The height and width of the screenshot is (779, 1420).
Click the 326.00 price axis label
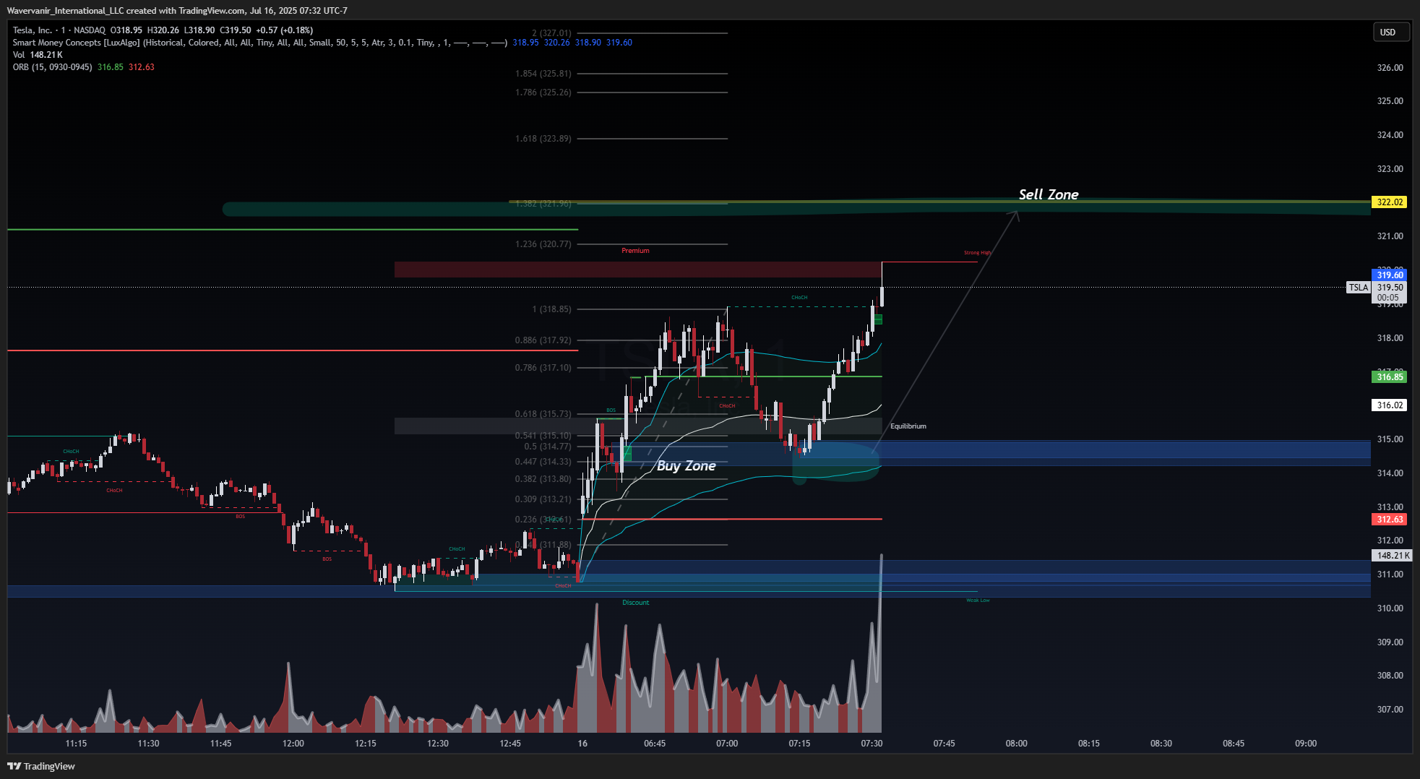(1390, 68)
